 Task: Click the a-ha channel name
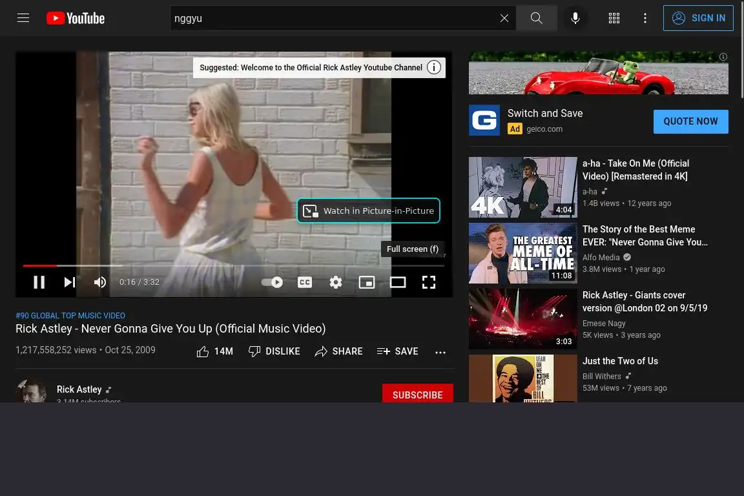(590, 191)
